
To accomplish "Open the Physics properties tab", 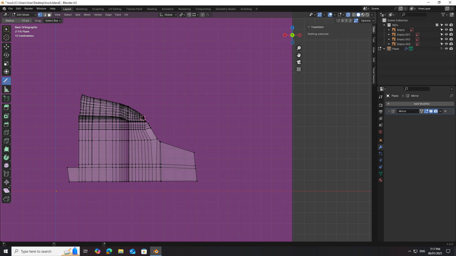I will (x=380, y=160).
